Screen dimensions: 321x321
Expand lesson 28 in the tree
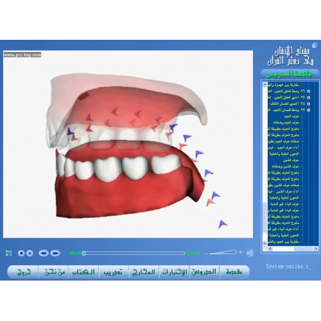[x=309, y=104]
